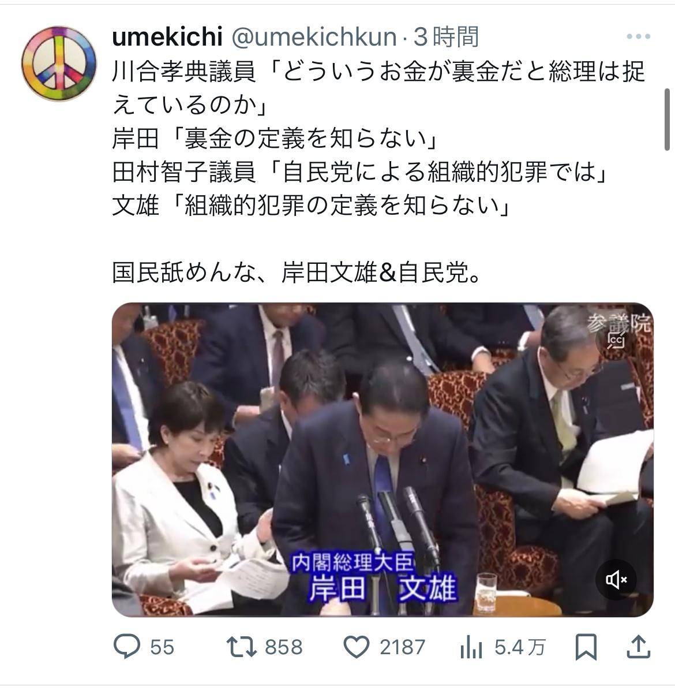Click the 55 replies count
Image resolution: width=675 pixels, height=690 pixels.
coord(162,647)
